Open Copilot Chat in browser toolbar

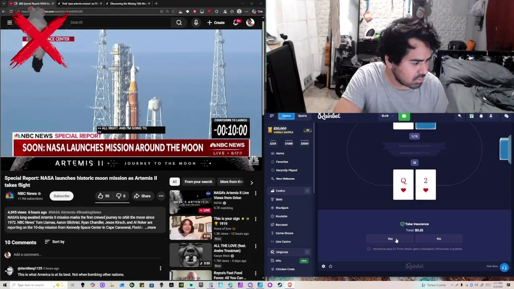256,11
